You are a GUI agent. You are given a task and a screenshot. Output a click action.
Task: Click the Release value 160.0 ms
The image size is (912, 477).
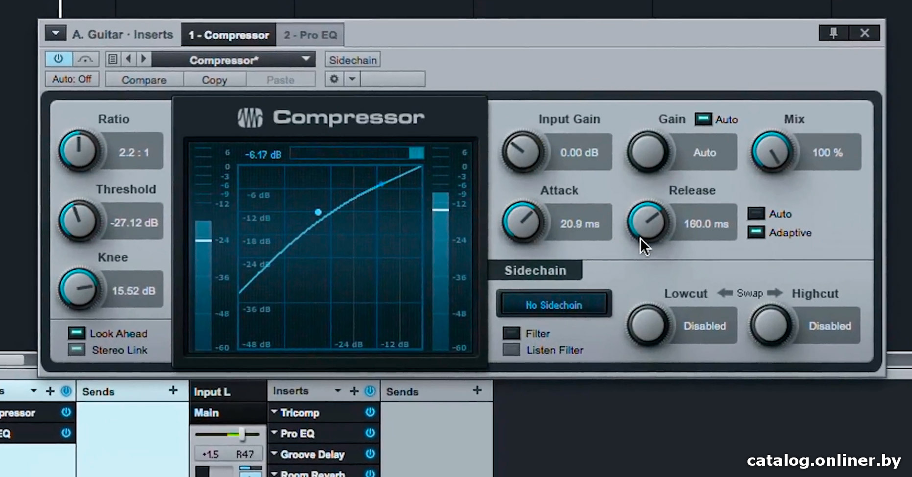(706, 224)
